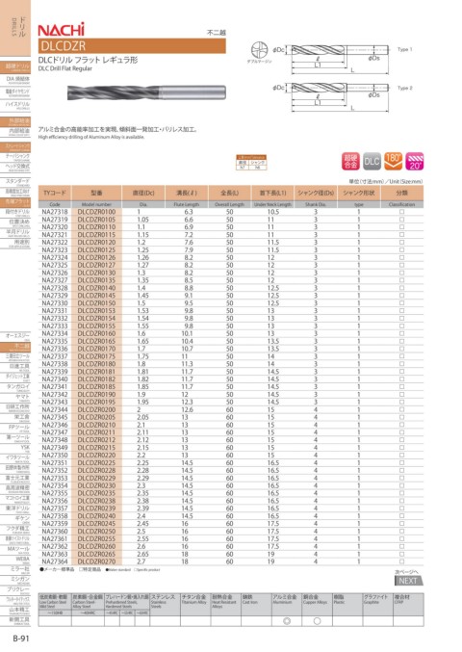Image resolution: width=462 pixels, height=652 pixels.
Task: Select the オーエスジー maker tab
Action: (15, 336)
